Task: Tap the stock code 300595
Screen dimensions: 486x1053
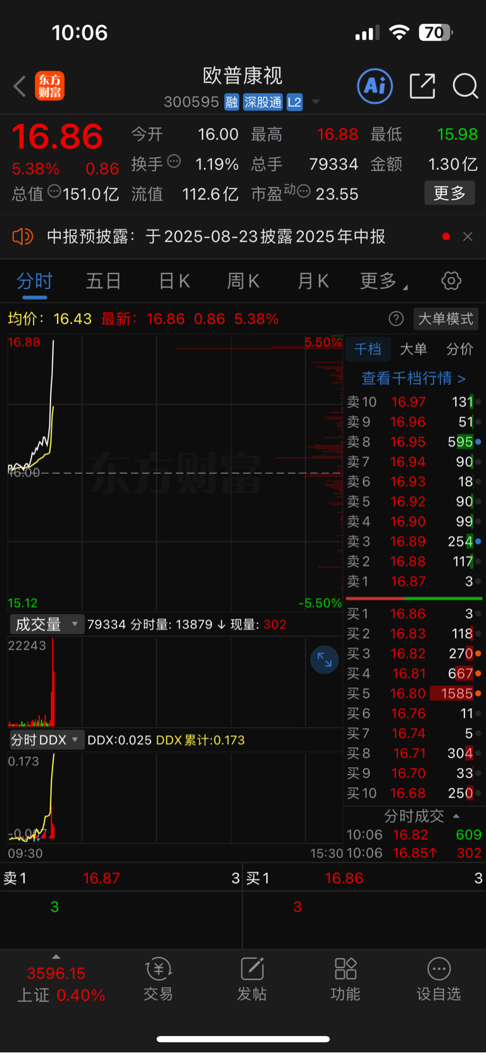Action: (191, 102)
